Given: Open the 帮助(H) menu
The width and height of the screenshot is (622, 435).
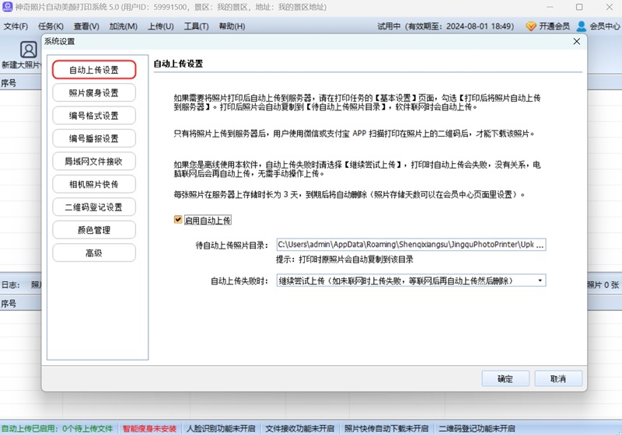Looking at the screenshot, I should coord(232,26).
